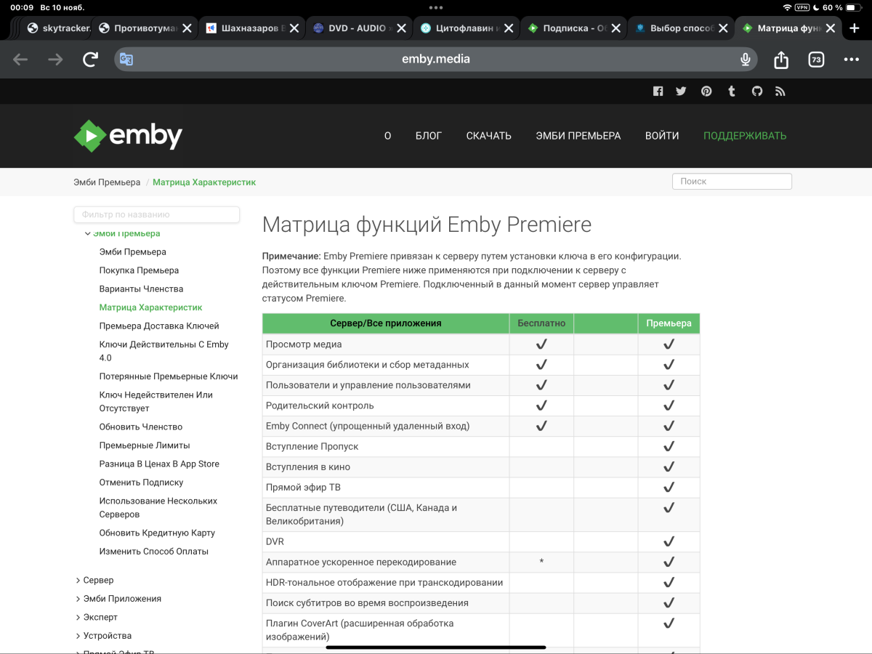Go back with the browser back arrow
872x654 pixels.
point(20,60)
